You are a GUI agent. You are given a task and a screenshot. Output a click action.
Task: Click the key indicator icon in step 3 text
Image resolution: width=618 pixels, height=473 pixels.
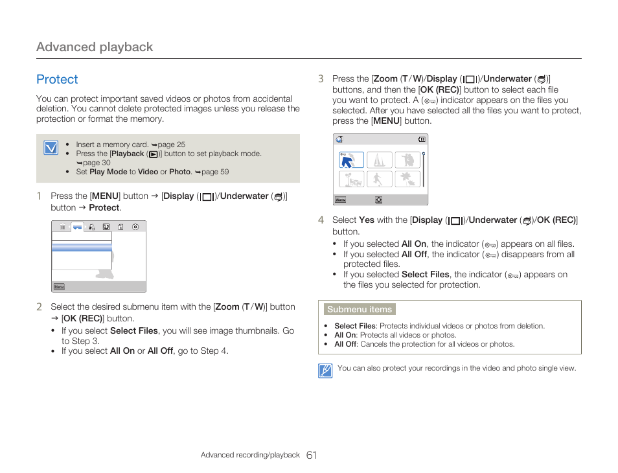tap(429, 101)
